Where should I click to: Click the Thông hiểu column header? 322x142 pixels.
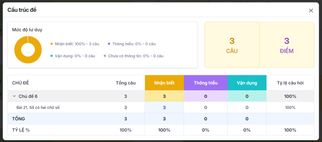tap(205, 83)
